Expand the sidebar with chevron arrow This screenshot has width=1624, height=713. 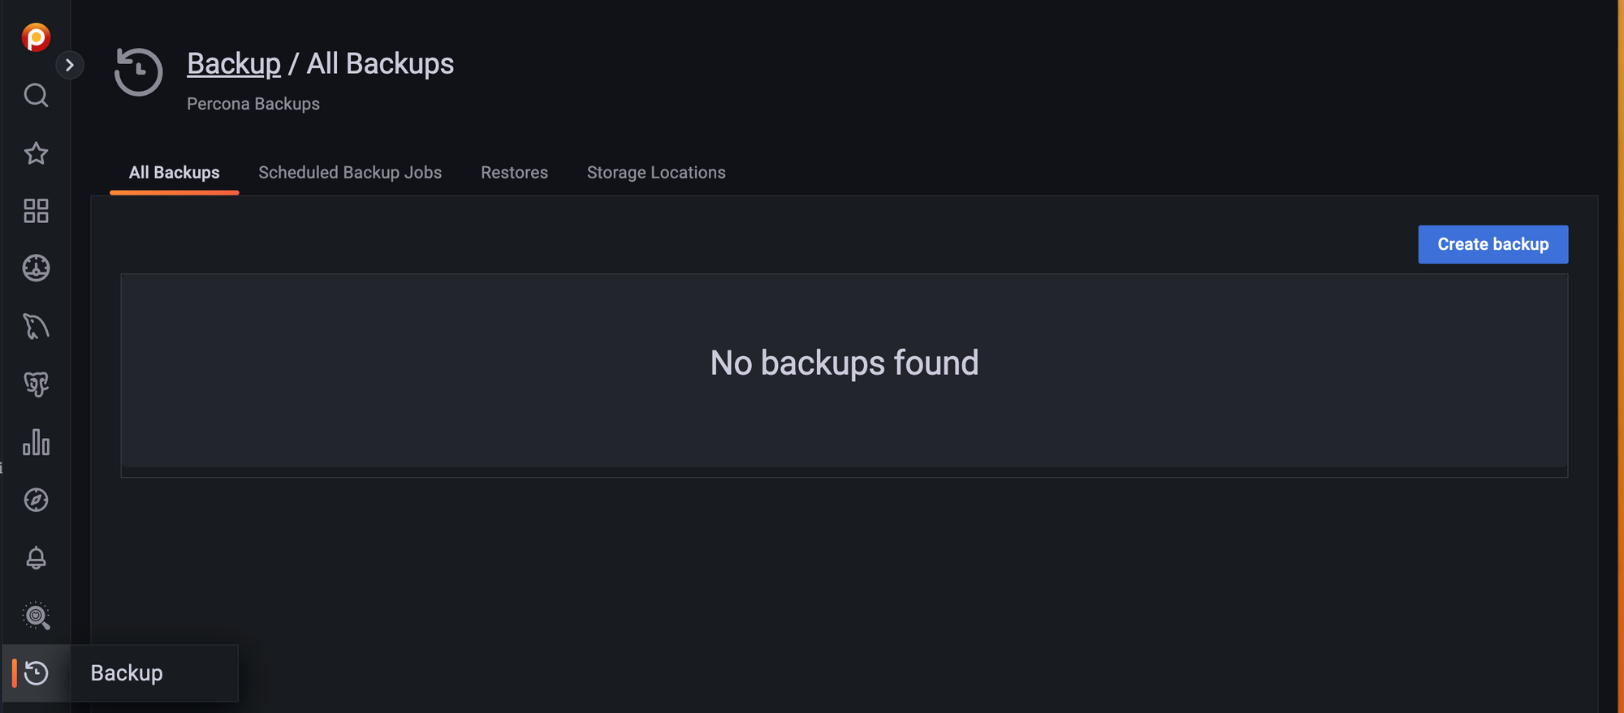pyautogui.click(x=70, y=65)
